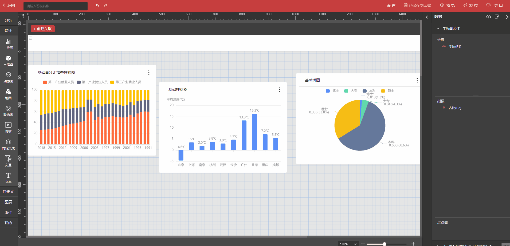Click the zoom slider handle
The width and height of the screenshot is (510, 246).
coord(385,244)
